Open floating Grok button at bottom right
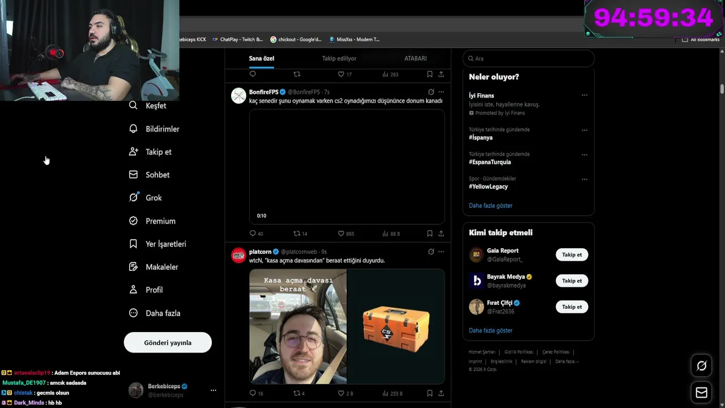Screen dimensions: 725x408 tap(701, 366)
